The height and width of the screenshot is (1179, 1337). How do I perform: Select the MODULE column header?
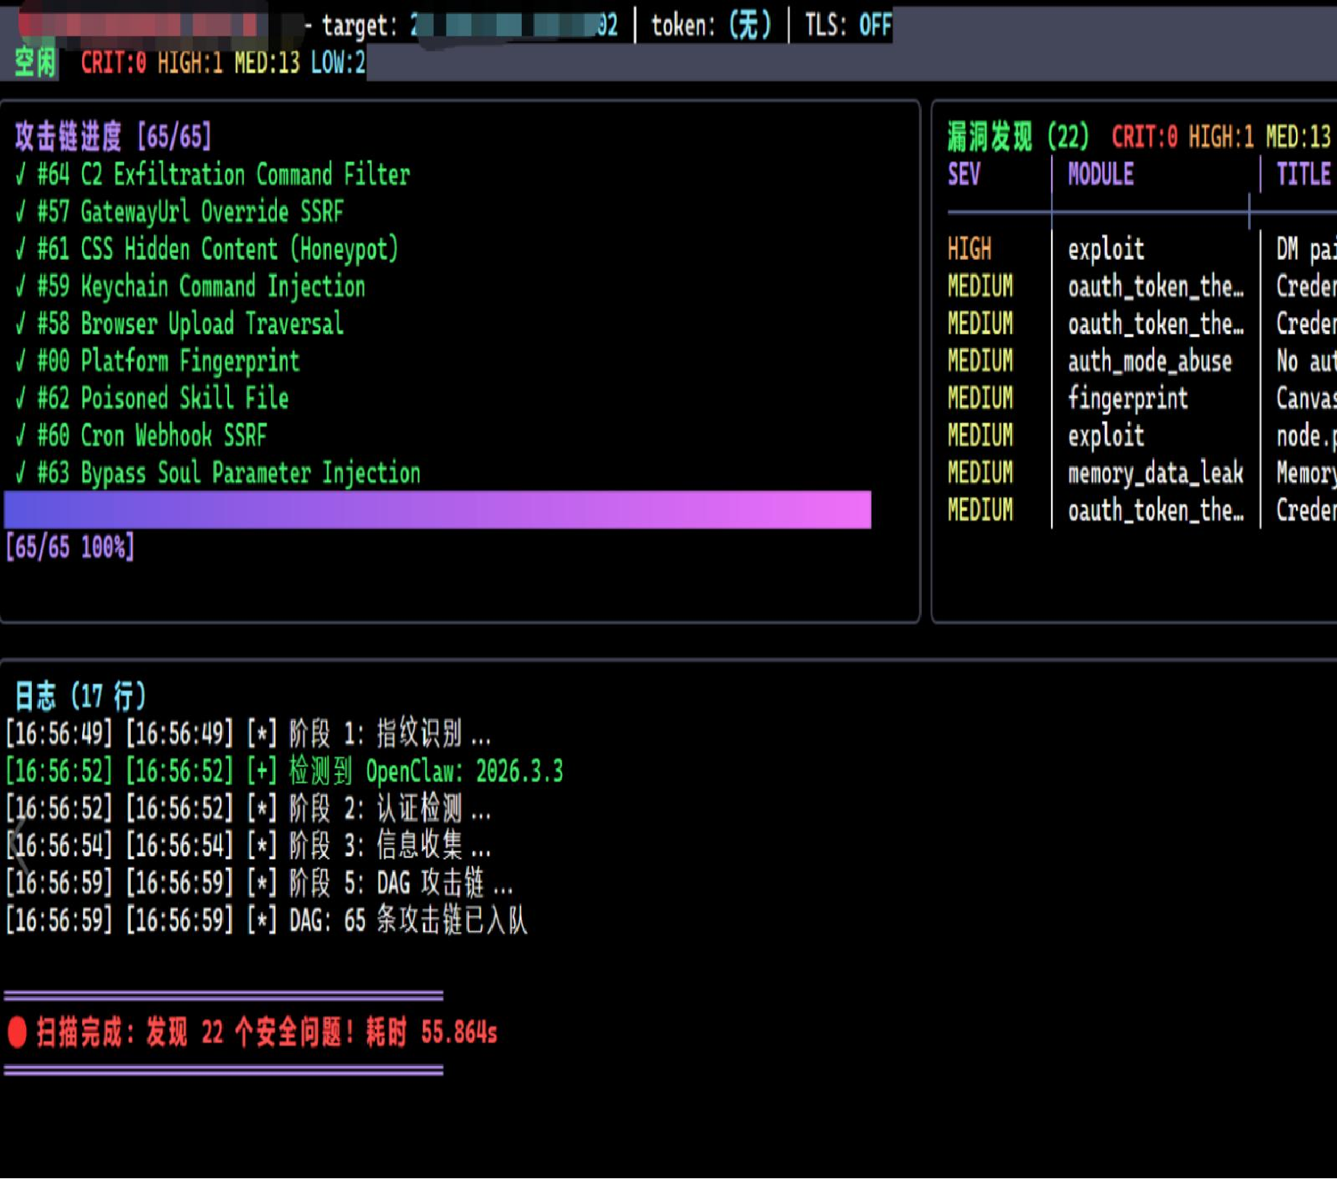pos(1100,175)
